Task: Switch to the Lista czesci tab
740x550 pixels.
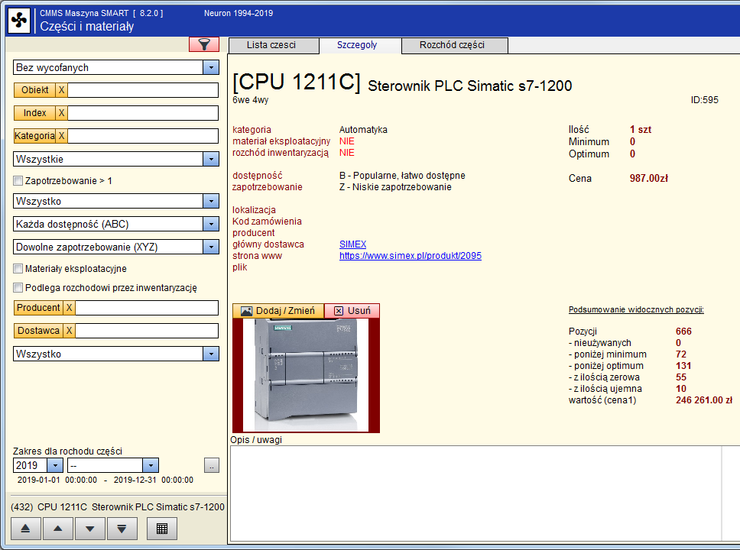Action: pyautogui.click(x=274, y=45)
